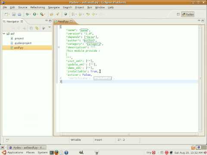Select the .pydevproject file

[x=21, y=43]
